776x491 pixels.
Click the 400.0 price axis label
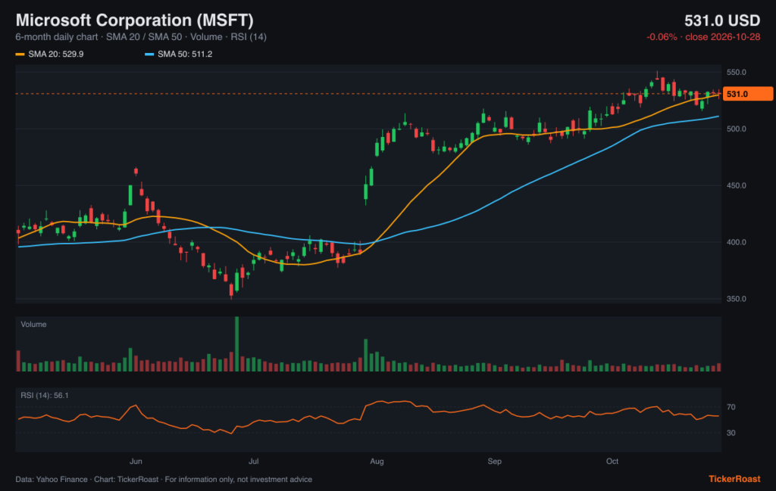coord(736,242)
